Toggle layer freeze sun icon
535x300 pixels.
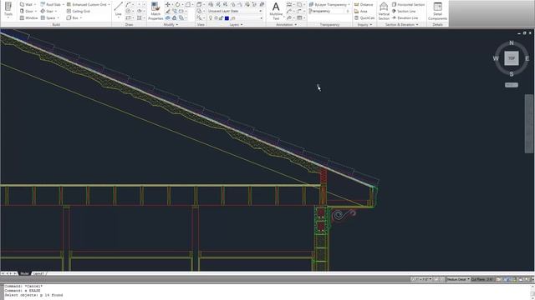pos(216,17)
